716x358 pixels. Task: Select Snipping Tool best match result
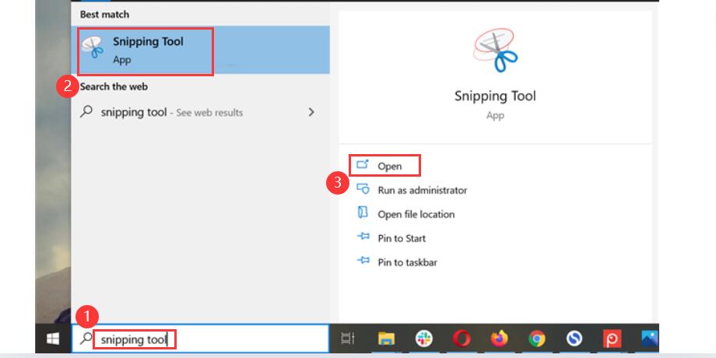pyautogui.click(x=201, y=51)
